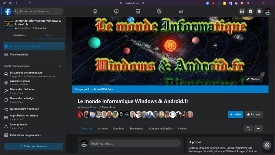Open Discussions de communauté admin tool

click(34, 74)
